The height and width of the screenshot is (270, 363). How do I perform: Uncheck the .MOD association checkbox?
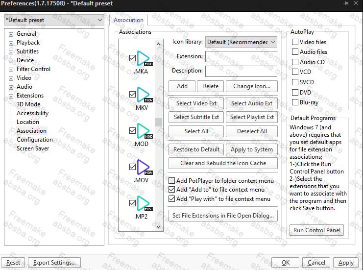click(132, 131)
